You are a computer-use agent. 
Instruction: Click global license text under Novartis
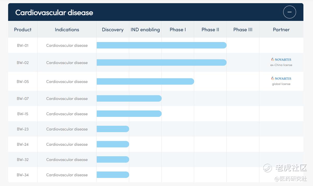(281, 84)
